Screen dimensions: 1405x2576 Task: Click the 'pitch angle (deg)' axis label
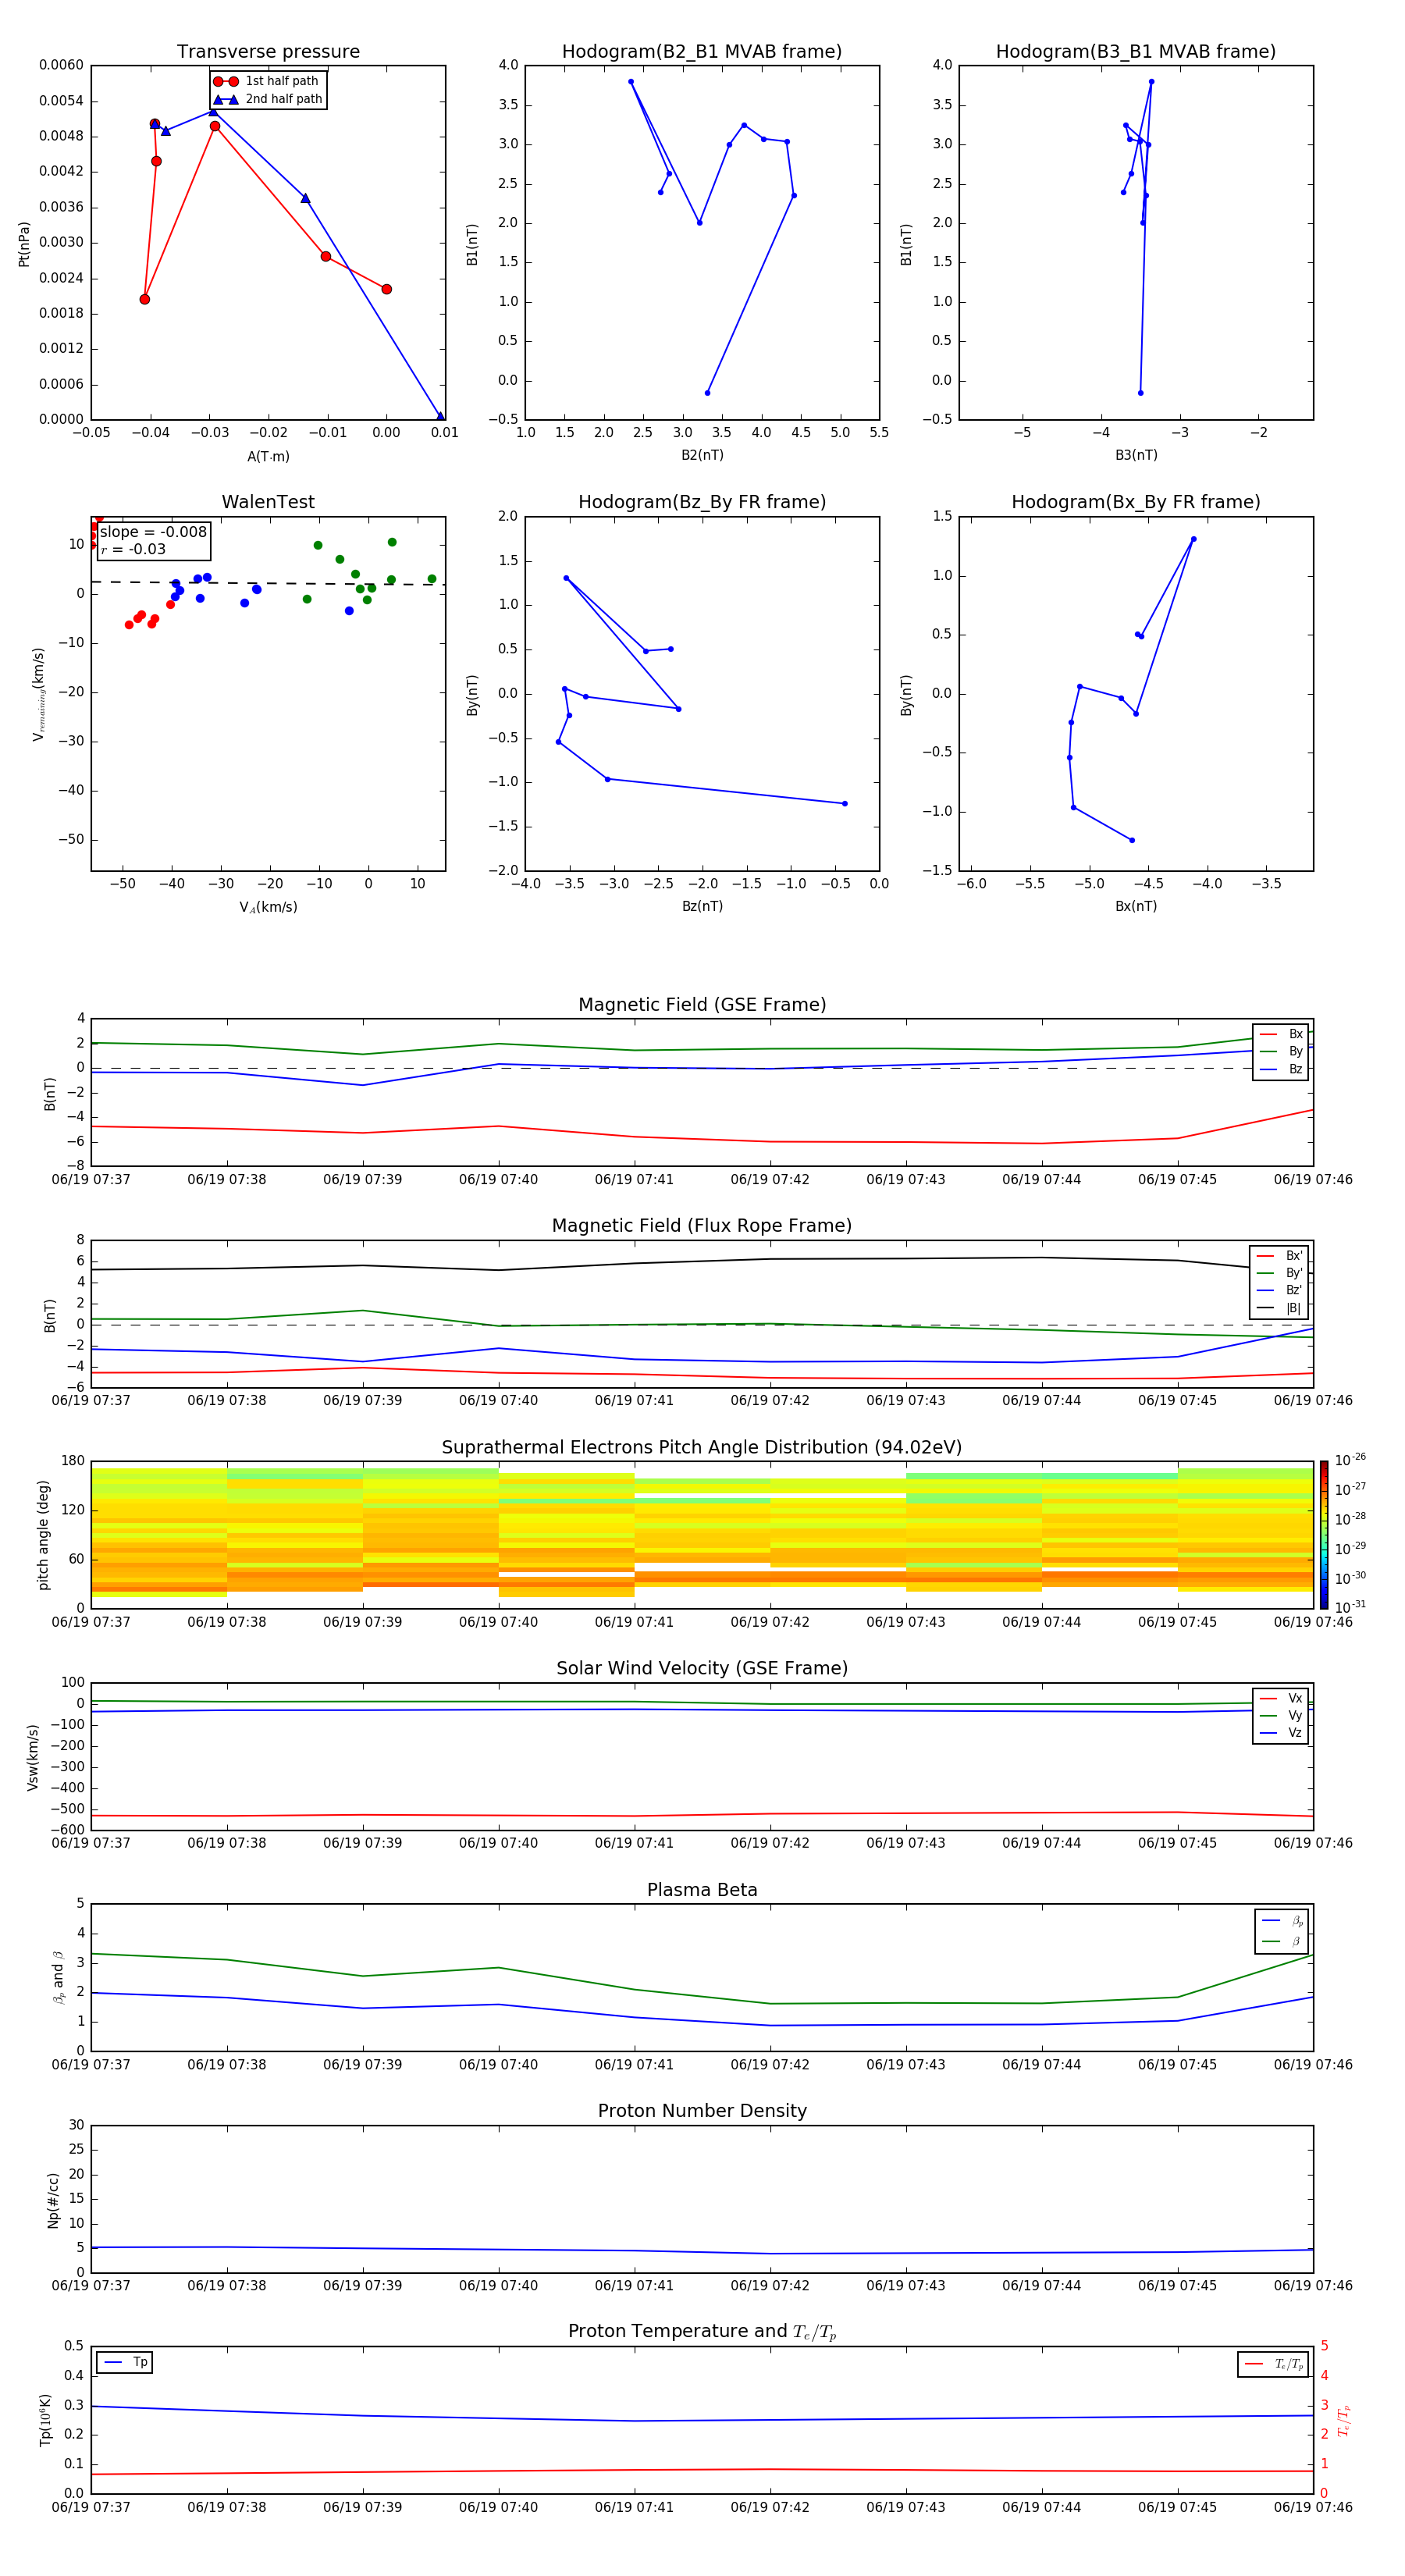(43, 1535)
